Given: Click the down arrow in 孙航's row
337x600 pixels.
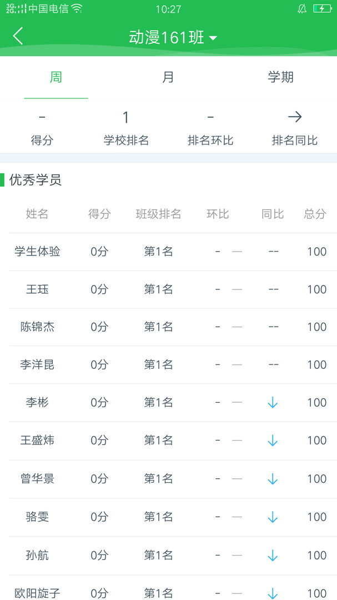Looking at the screenshot, I should tap(273, 555).
